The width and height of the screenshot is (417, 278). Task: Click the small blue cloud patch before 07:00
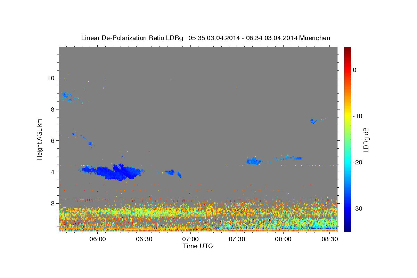click(x=170, y=172)
